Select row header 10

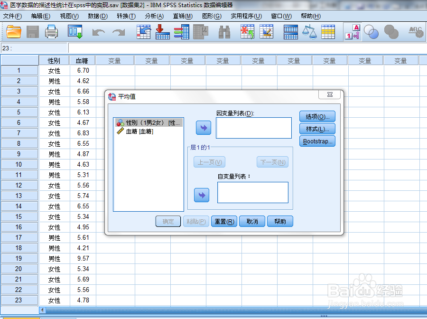coord(19,164)
